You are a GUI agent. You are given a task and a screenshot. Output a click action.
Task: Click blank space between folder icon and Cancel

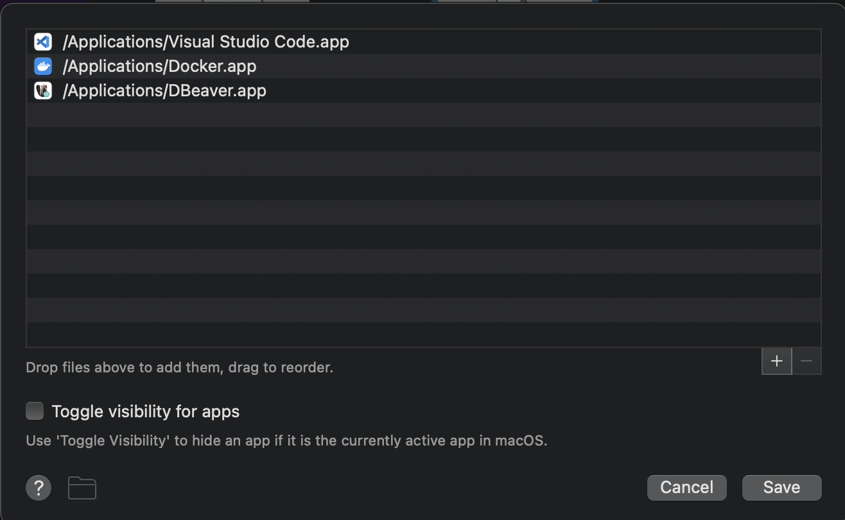coord(372,488)
